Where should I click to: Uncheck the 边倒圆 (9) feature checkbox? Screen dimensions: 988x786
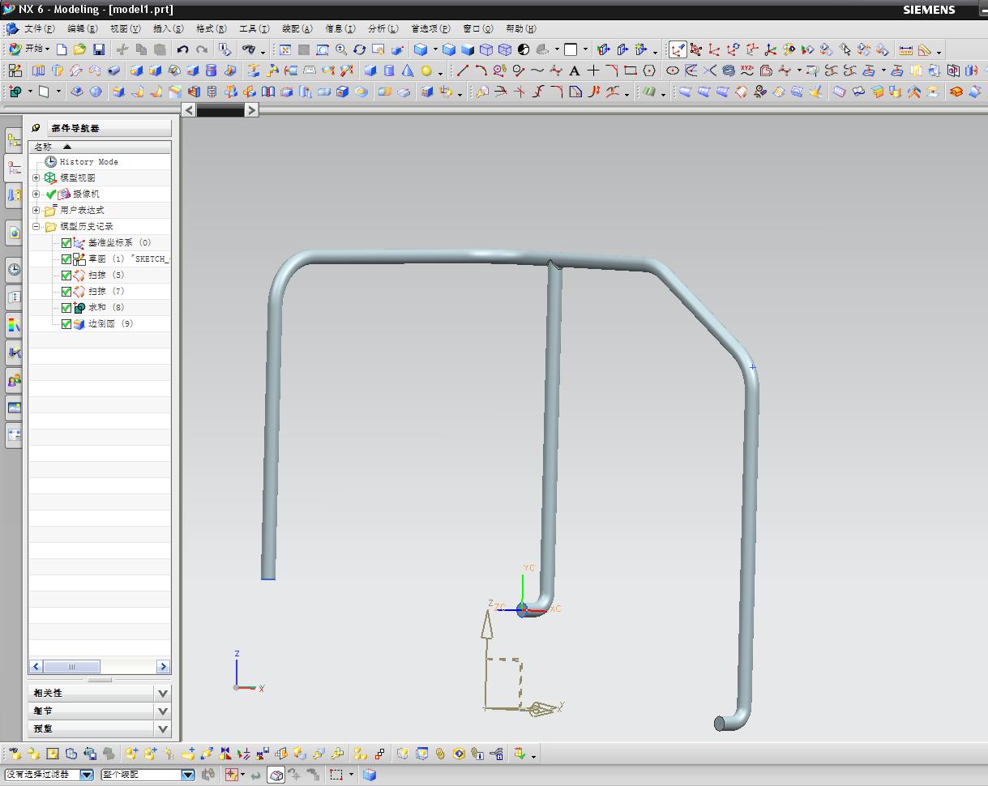click(x=66, y=324)
